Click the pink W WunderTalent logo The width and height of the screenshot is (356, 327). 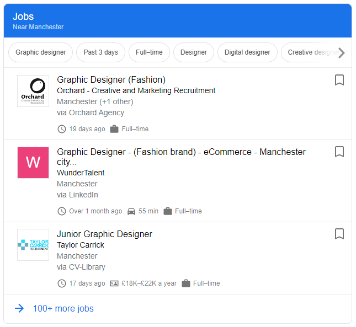[33, 163]
